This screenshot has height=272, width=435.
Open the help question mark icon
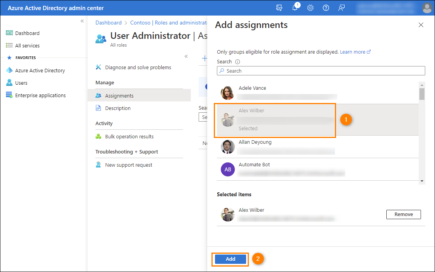[x=326, y=8]
